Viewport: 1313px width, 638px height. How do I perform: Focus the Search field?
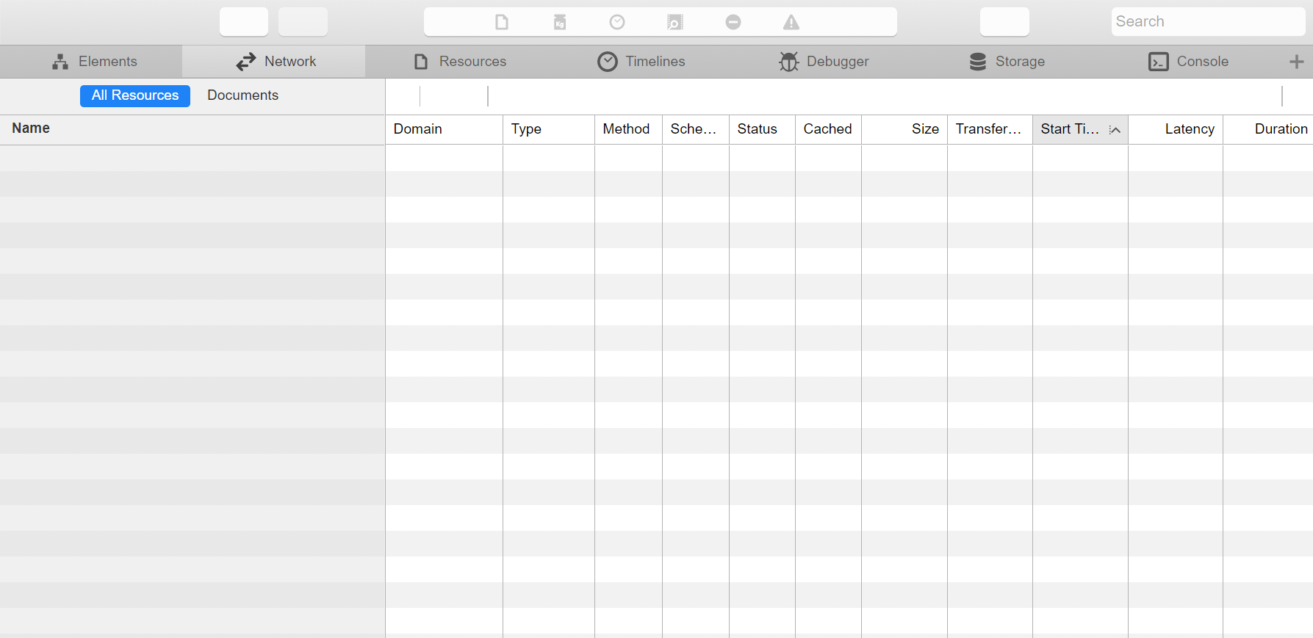click(x=1208, y=22)
